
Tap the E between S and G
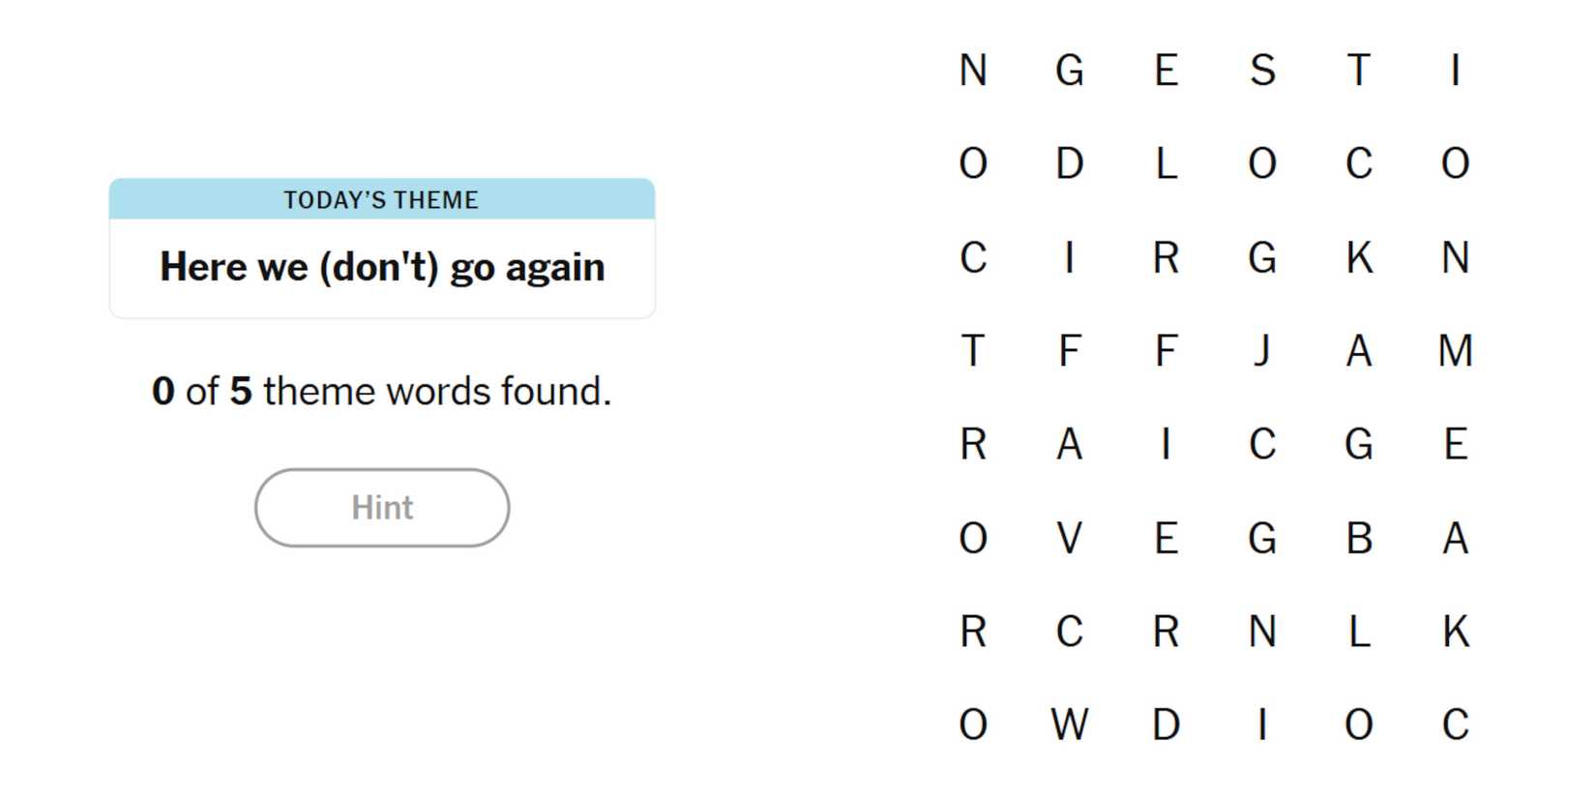pos(1166,71)
